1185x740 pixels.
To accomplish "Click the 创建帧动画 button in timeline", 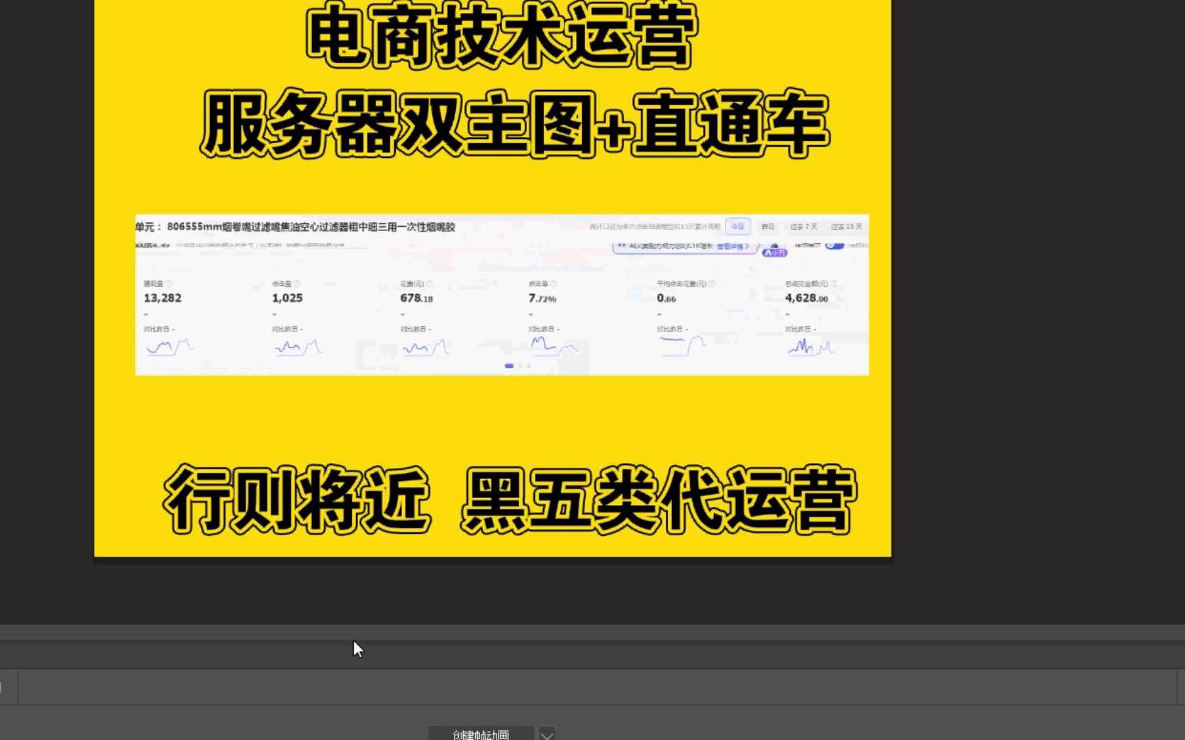I will coord(481,734).
